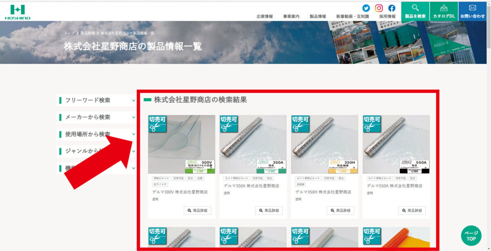Open the お問い合わせ envelope button
This screenshot has width=491, height=251.
[x=473, y=11]
